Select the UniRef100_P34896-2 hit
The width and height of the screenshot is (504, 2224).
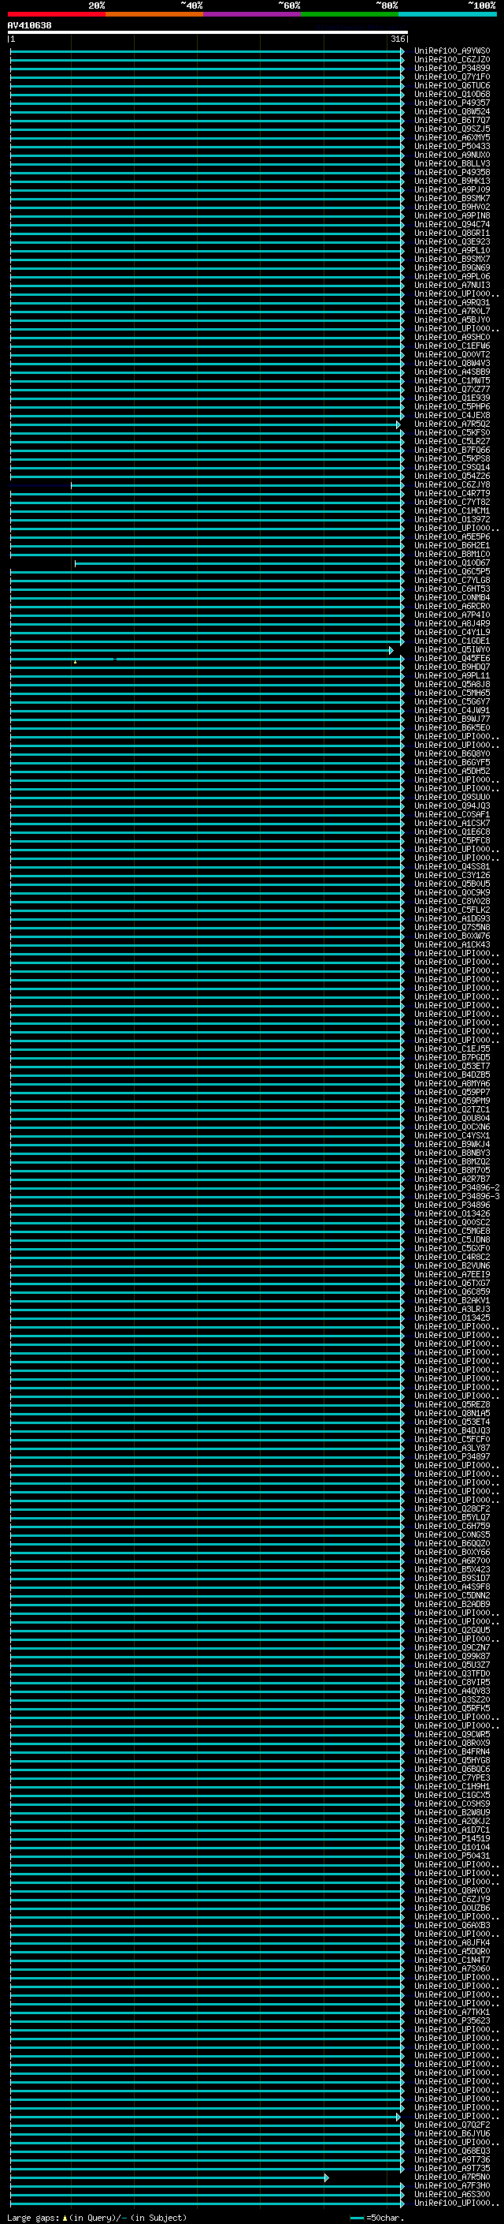coord(457,1188)
